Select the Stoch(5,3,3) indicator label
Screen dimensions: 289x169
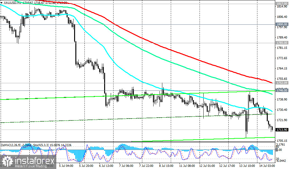[x=41, y=145]
